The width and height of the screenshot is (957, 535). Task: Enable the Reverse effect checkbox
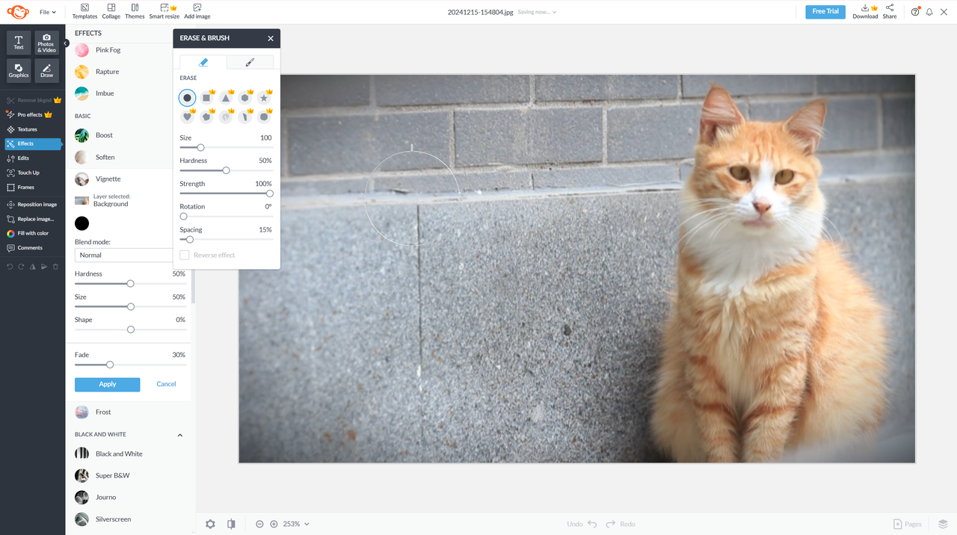pyautogui.click(x=185, y=255)
